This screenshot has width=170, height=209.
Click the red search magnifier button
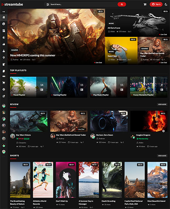pos(122,5)
